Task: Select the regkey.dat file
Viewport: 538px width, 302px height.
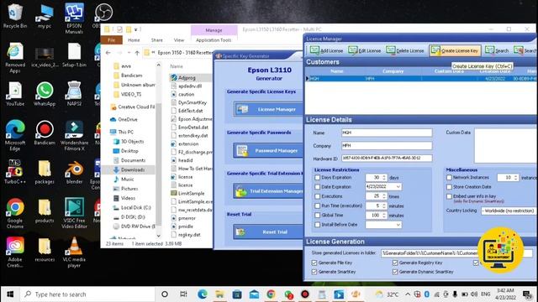Action: [x=189, y=235]
